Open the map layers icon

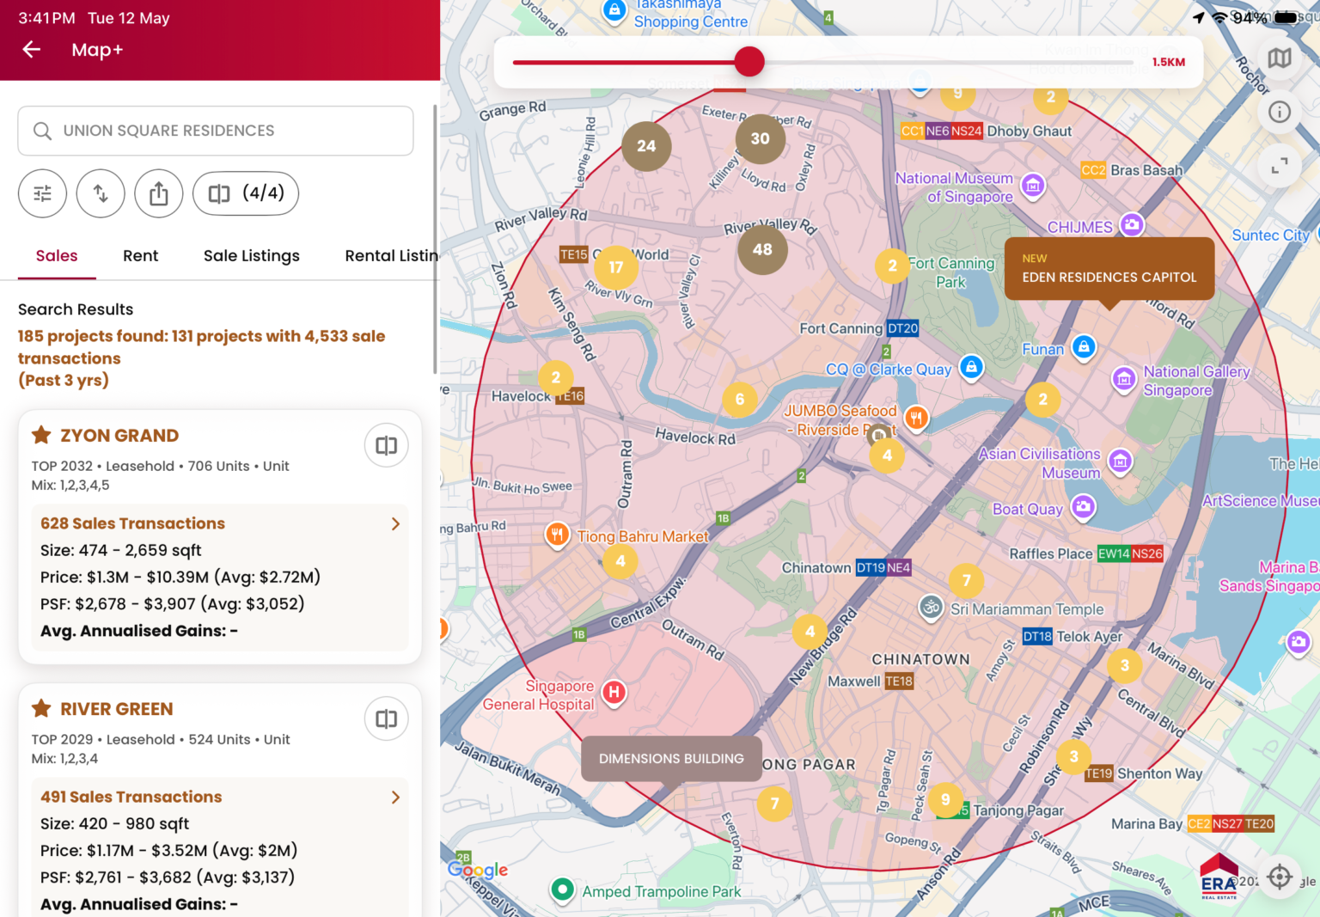click(x=1280, y=58)
